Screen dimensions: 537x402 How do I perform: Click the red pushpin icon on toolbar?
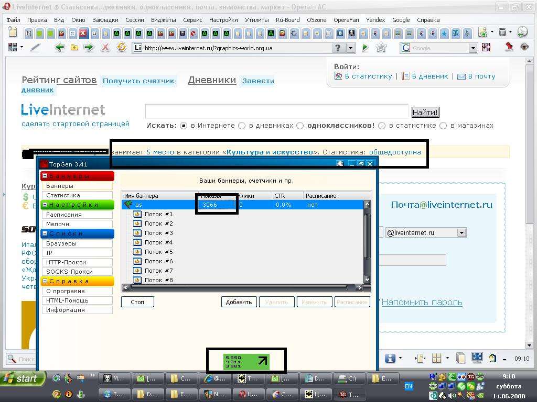[509, 47]
